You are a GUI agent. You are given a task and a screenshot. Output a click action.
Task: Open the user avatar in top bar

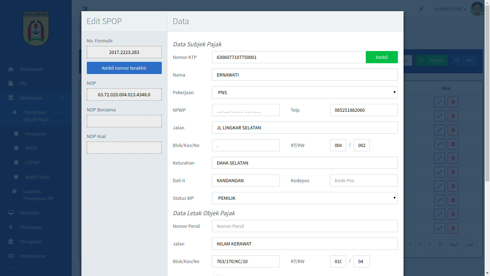click(x=477, y=9)
